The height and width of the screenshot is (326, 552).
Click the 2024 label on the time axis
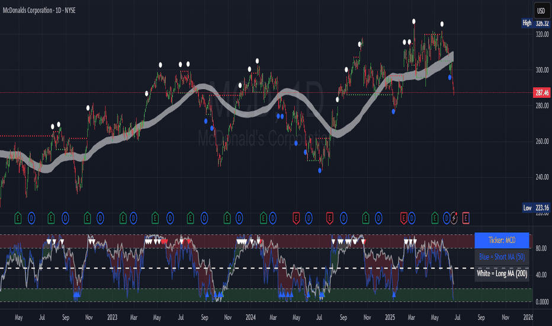[251, 317]
